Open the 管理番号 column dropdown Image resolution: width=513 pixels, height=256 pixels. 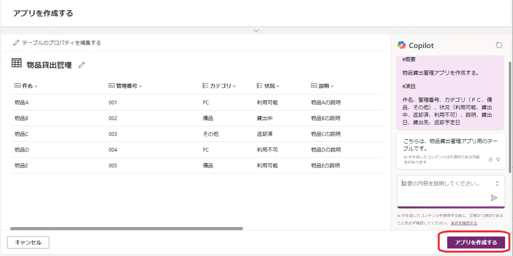[x=140, y=86]
